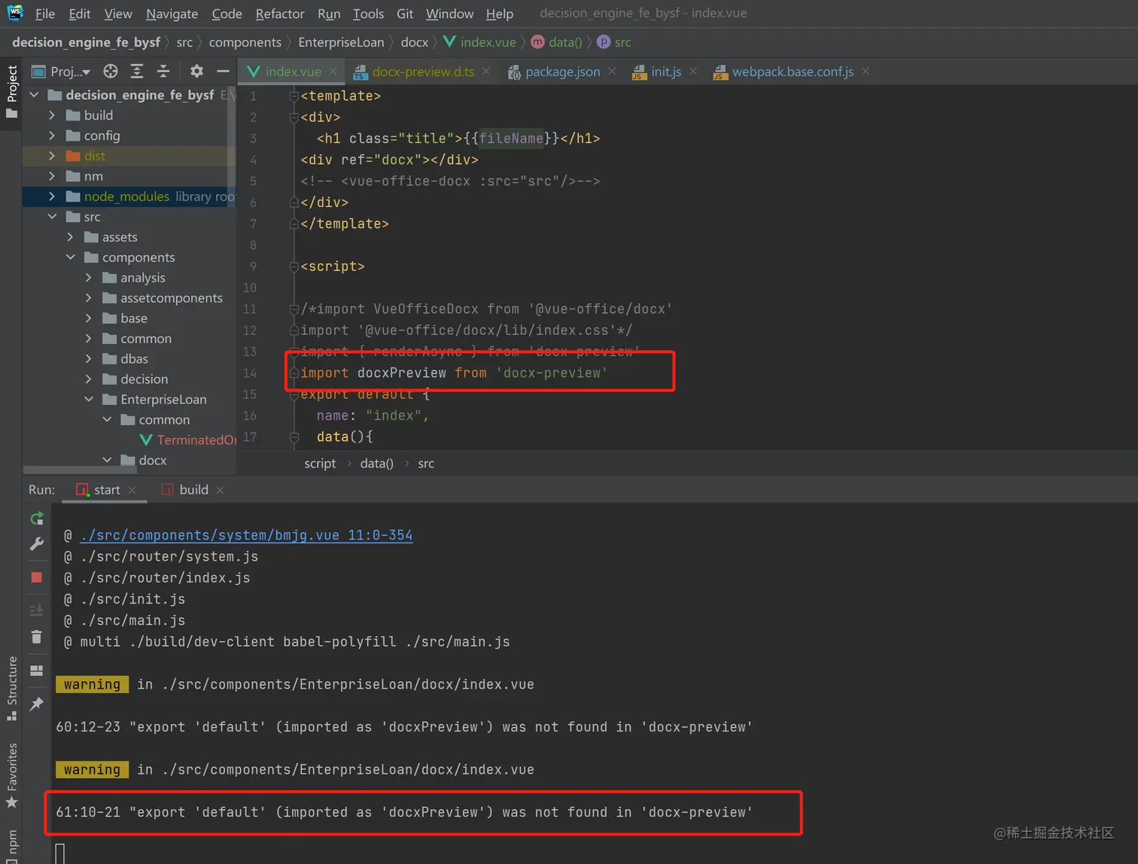The width and height of the screenshot is (1138, 864).
Task: Toggle the Favorites tool window side tab
Action: [11, 774]
